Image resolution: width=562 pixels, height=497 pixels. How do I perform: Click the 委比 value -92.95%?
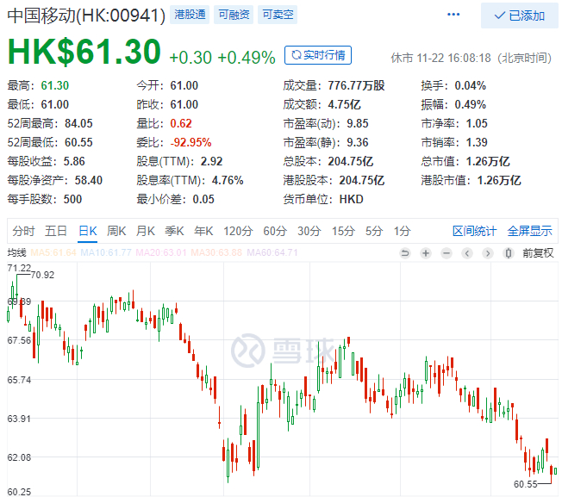[x=190, y=142]
